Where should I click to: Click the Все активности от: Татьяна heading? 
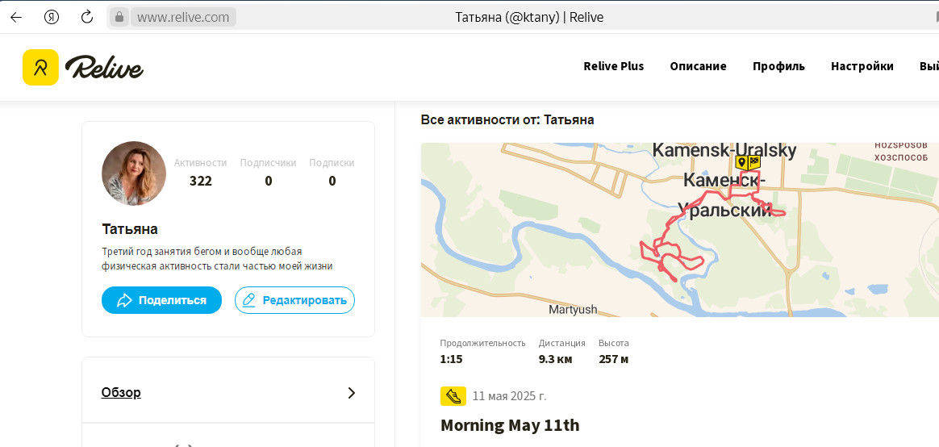click(507, 120)
